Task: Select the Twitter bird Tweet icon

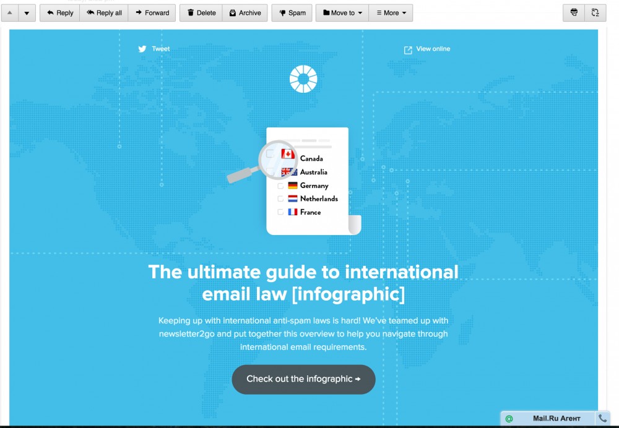Action: click(x=142, y=49)
